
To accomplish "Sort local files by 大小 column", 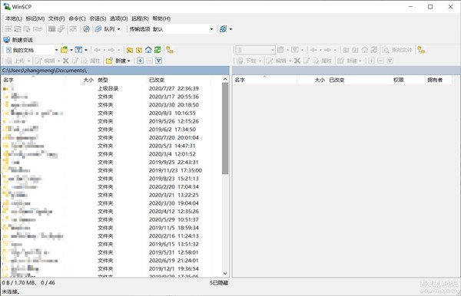I will click(81, 80).
